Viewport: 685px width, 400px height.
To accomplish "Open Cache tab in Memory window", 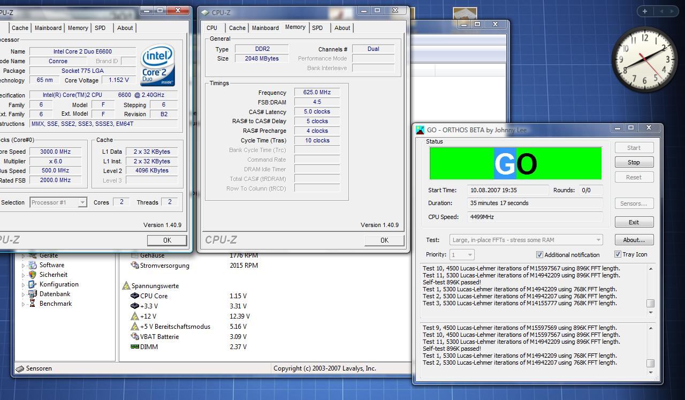I will [x=237, y=28].
